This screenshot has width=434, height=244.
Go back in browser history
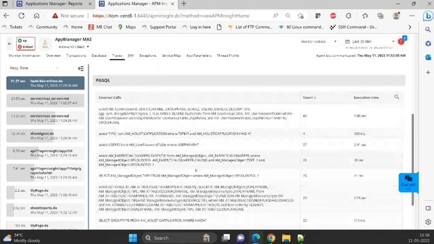pos(6,16)
